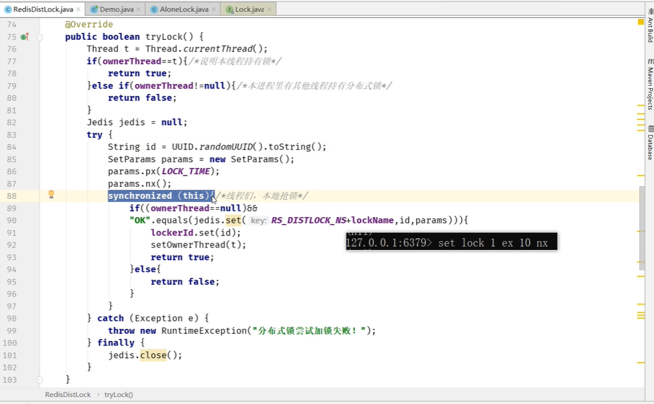This screenshot has width=654, height=404.
Task: Click the highlighted 'close' call on line 101
Action: tap(153, 355)
